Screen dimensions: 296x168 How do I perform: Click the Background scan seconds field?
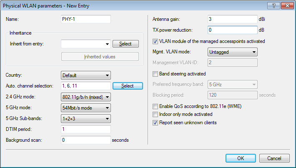(x=85, y=140)
